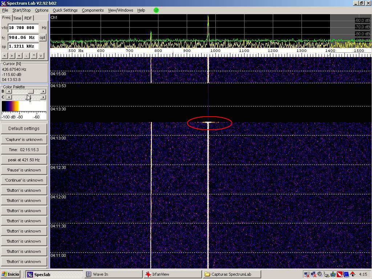Click the 'peak at 421.50 Hz' button
372x279 pixels.
coord(24,160)
